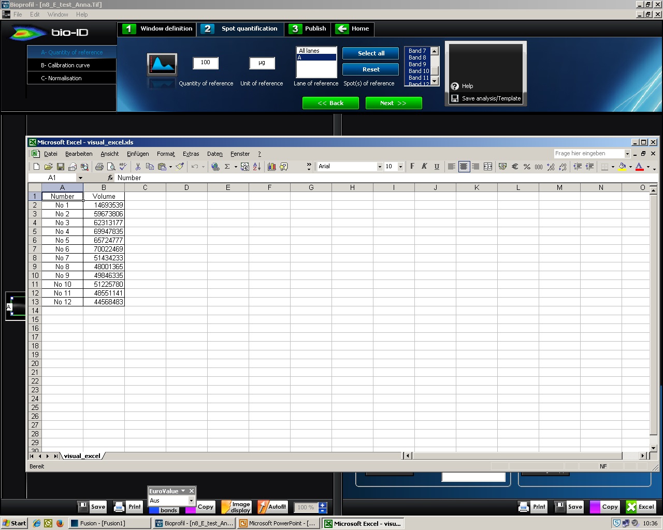Click the Sort ascending A-Z icon

257,167
